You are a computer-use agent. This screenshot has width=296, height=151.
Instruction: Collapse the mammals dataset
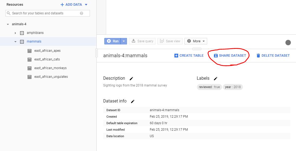(x=15, y=42)
